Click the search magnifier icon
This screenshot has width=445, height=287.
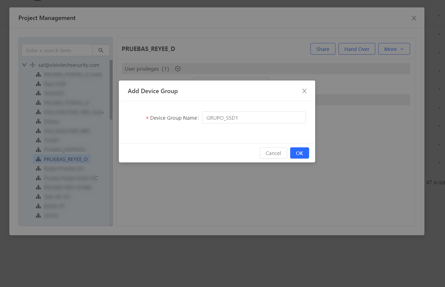tap(101, 50)
